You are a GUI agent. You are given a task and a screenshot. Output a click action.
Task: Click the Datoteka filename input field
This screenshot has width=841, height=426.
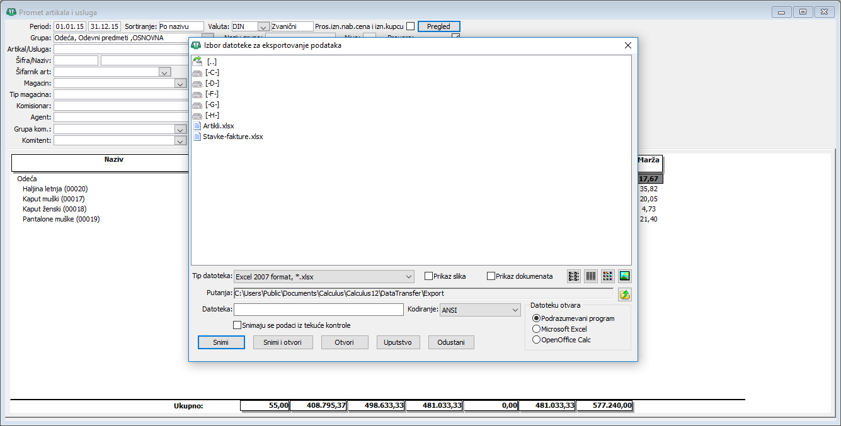coord(318,310)
